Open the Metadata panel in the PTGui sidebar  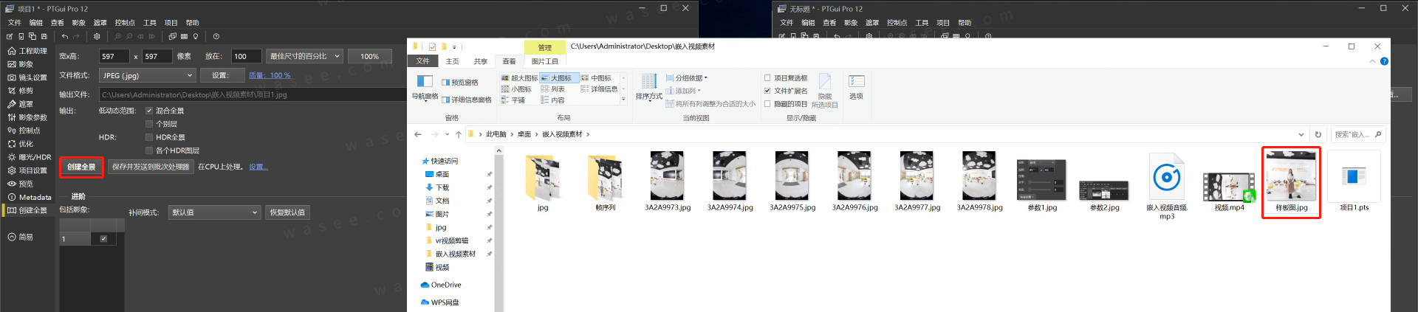tap(30, 197)
